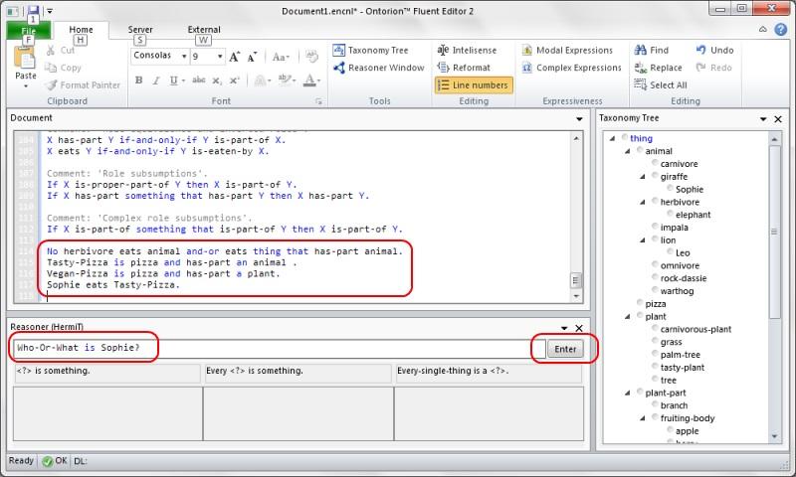Apply Subscript formatting
This screenshot has width=796, height=477.
(217, 80)
